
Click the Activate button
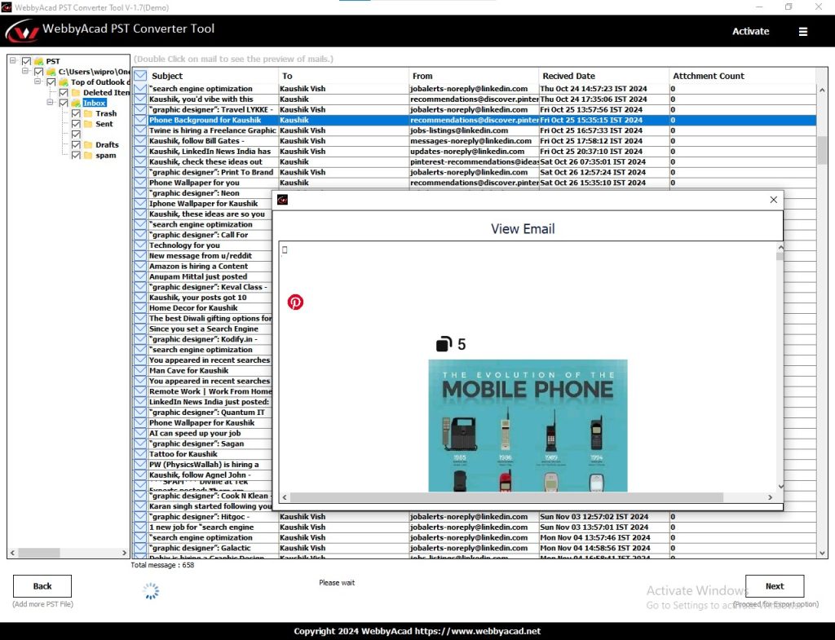(750, 32)
